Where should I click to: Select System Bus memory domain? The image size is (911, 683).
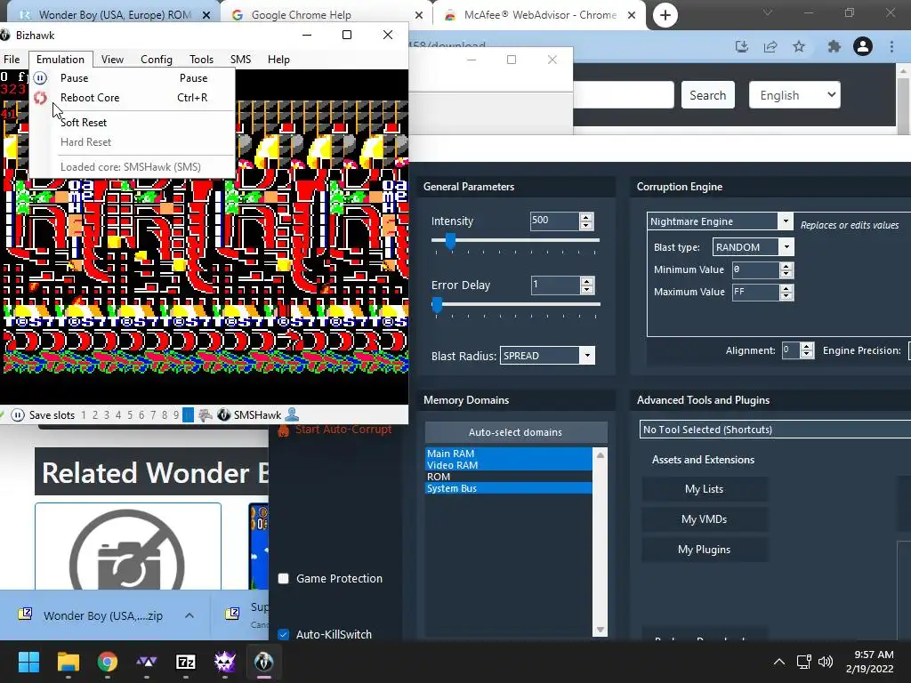coord(508,488)
